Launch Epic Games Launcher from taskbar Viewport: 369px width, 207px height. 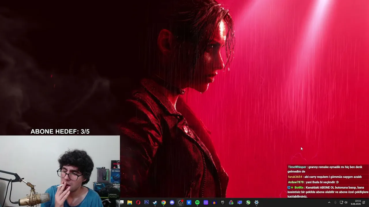tap(223, 202)
